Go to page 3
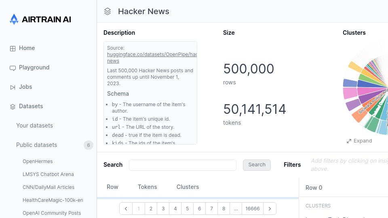The width and height of the screenshot is (388, 218). click(163, 209)
